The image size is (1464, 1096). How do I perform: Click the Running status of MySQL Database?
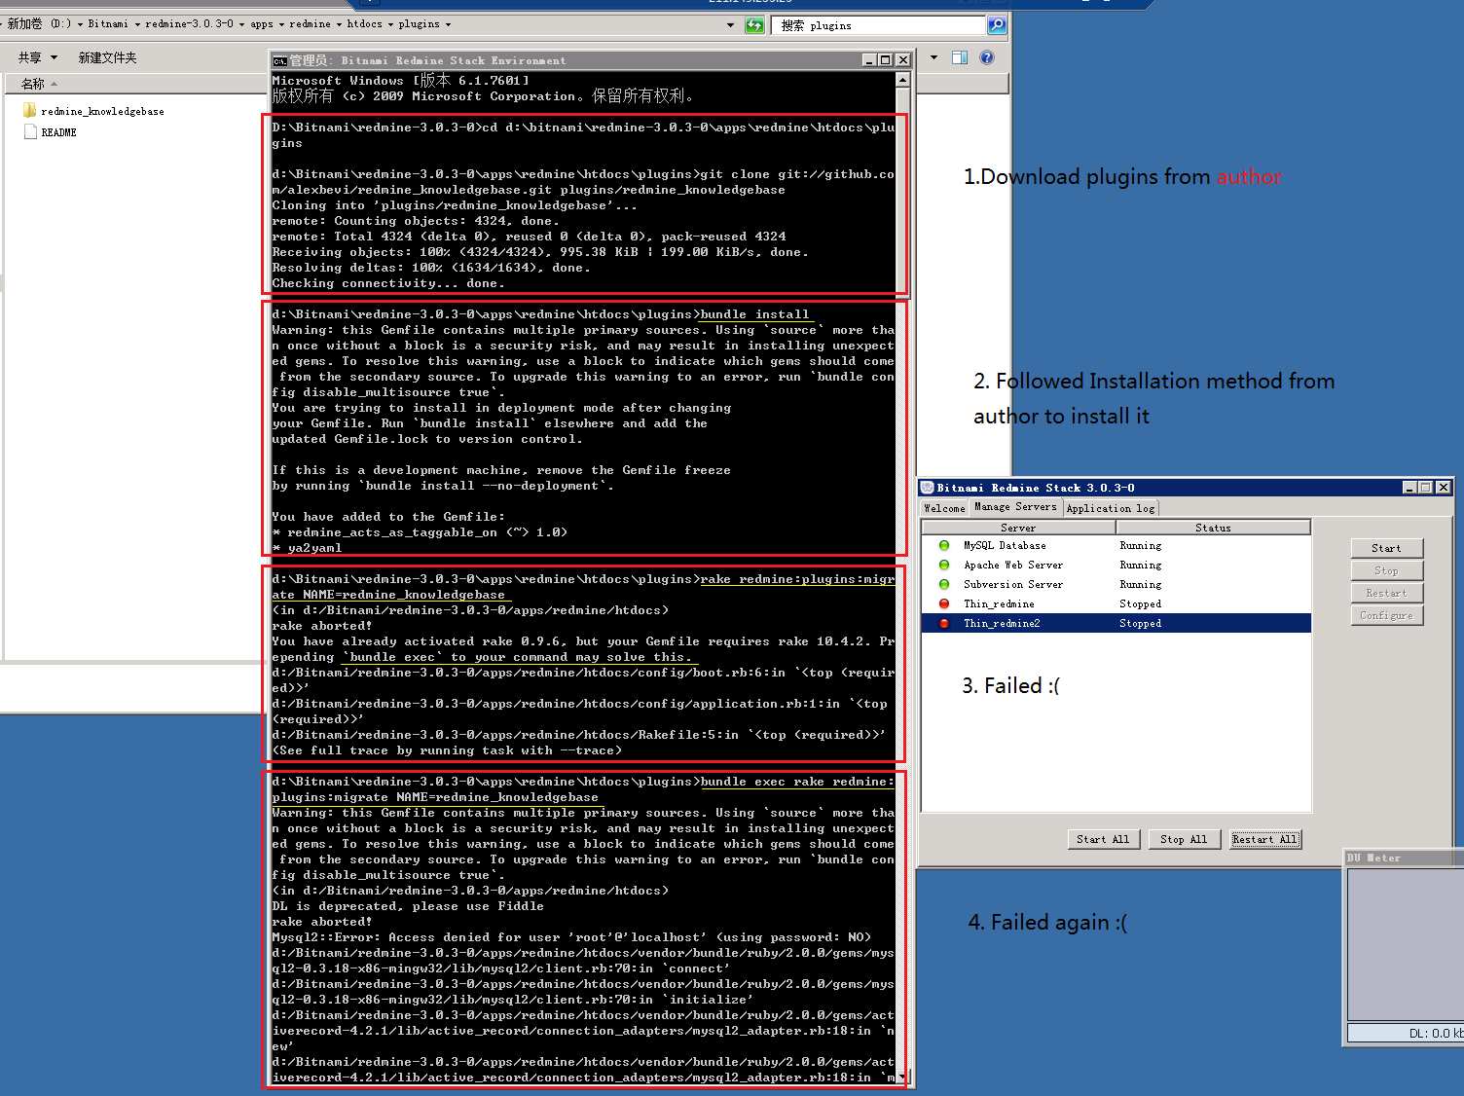pos(1140,546)
